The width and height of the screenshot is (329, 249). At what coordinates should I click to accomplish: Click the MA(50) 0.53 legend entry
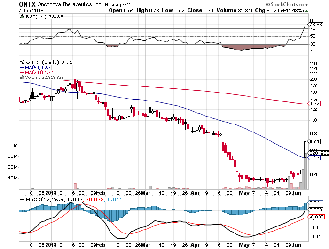[35, 67]
